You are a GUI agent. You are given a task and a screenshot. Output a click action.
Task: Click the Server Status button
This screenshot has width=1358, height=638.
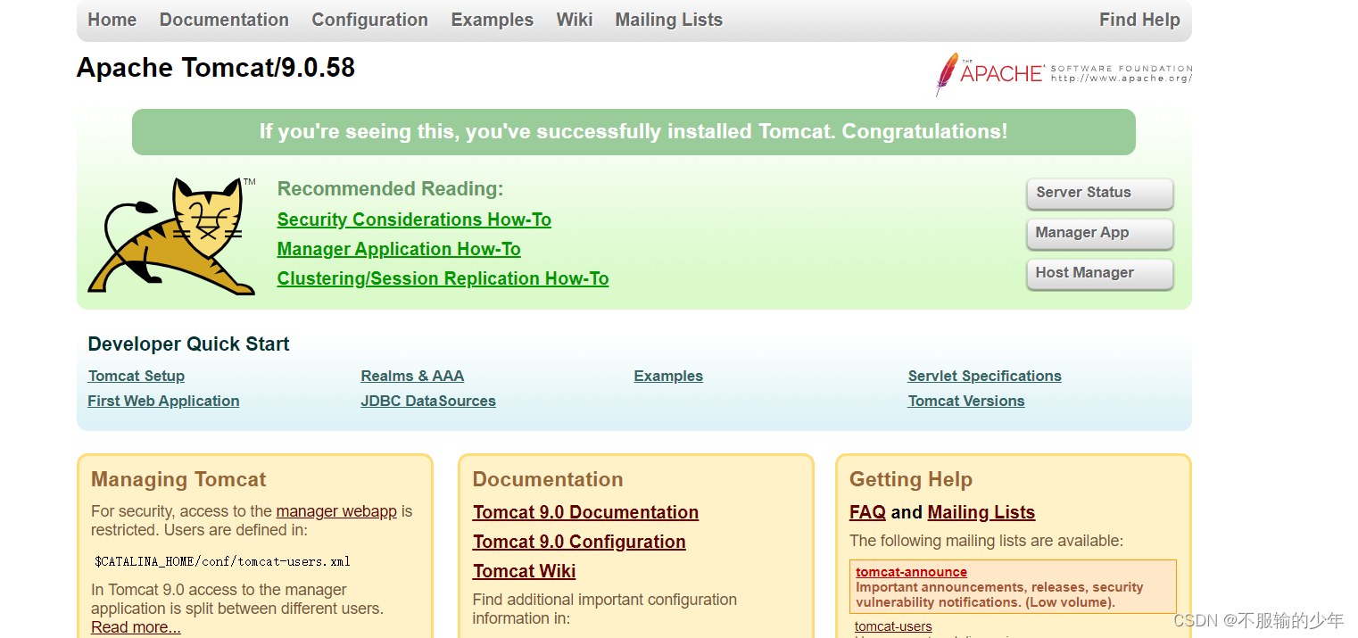point(1099,193)
